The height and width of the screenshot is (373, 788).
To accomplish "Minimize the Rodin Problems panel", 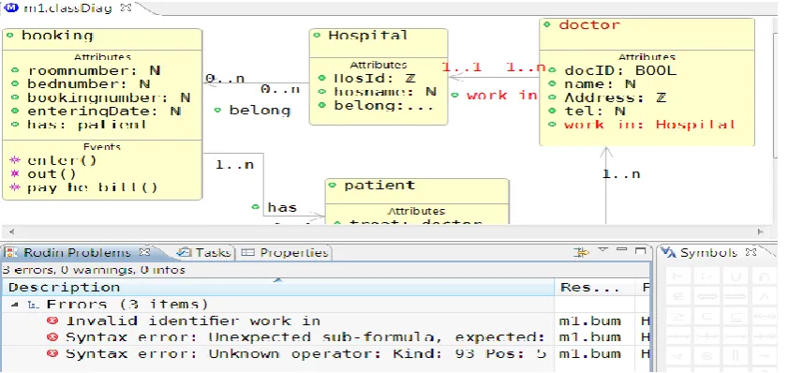I will pyautogui.click(x=621, y=249).
